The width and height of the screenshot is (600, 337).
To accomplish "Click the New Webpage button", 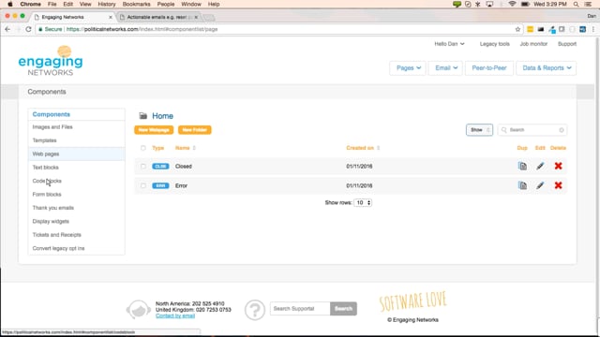I will [154, 130].
